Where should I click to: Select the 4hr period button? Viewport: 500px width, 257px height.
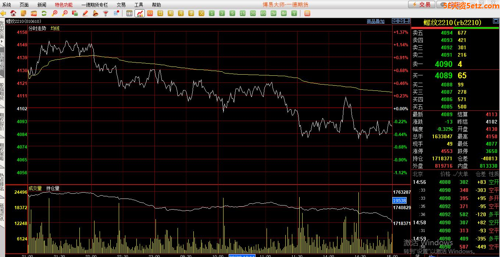click(284, 13)
